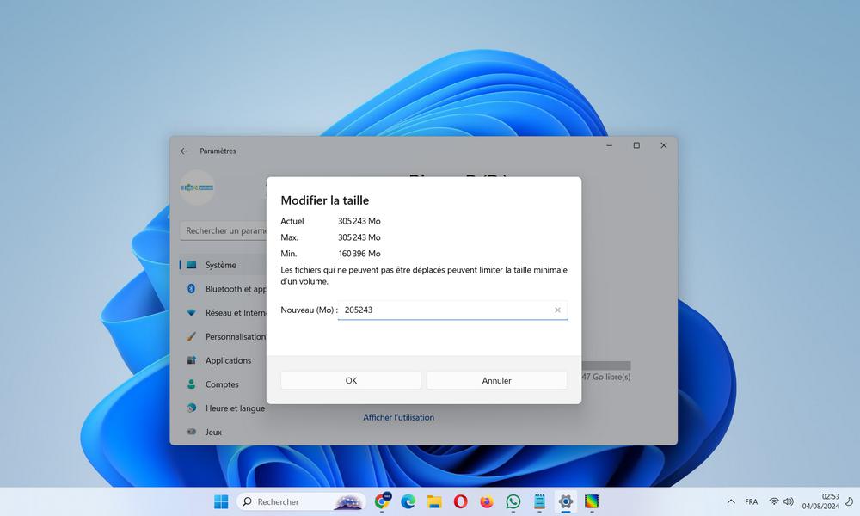Click the back arrow in Paramètres
The width and height of the screenshot is (860, 516).
183,150
